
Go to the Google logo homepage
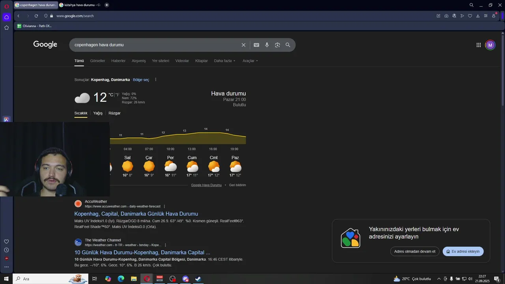[45, 45]
